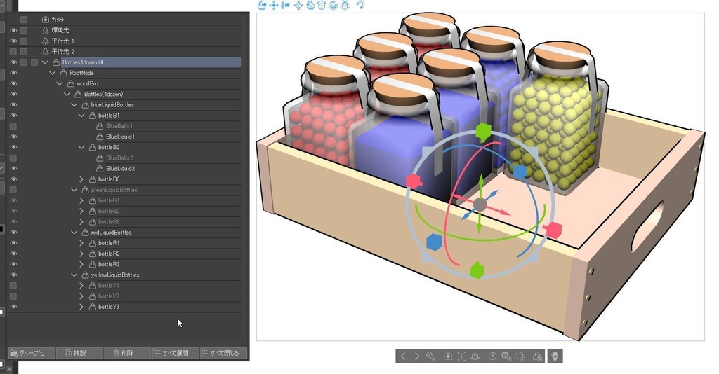Select the camera dolly in/out tool
The height and width of the screenshot is (374, 719).
(x=285, y=5)
